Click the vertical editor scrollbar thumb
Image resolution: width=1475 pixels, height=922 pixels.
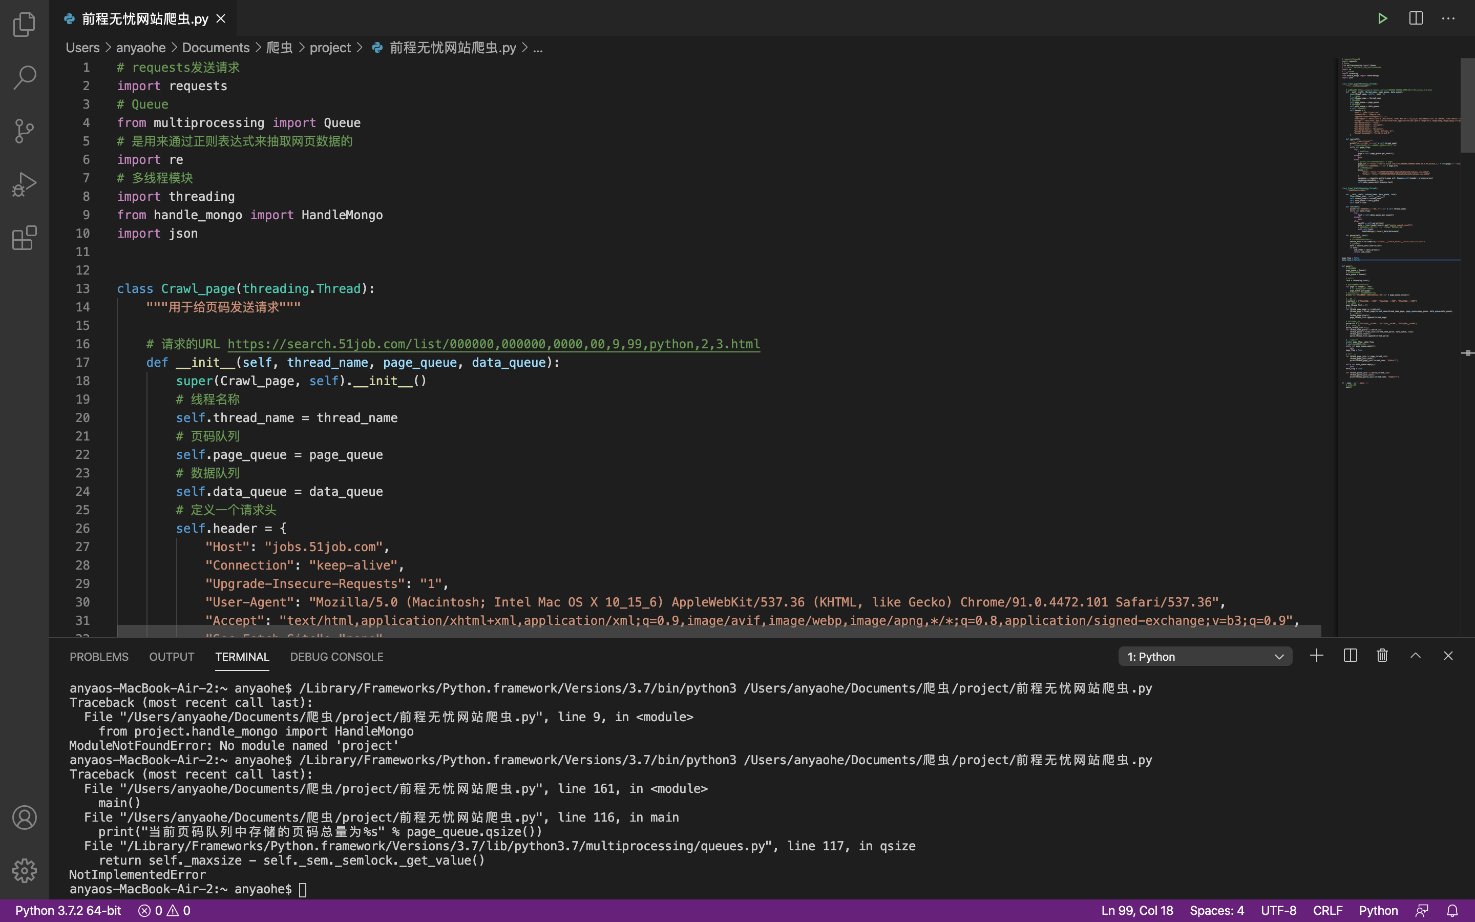pyautogui.click(x=1467, y=105)
